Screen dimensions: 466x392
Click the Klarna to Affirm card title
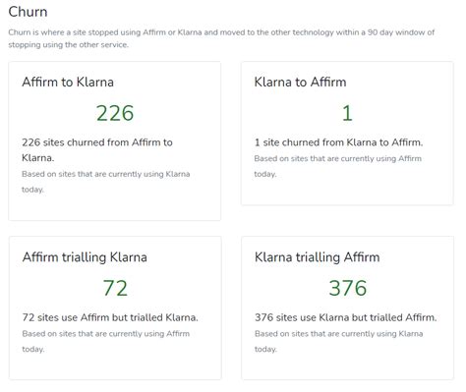pyautogui.click(x=300, y=82)
